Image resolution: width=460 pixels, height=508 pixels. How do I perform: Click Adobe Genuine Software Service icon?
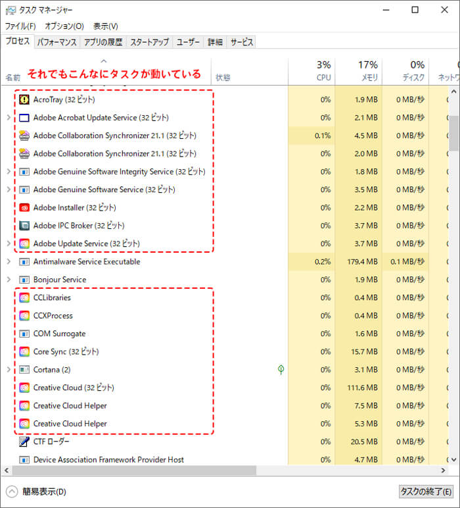(24, 190)
